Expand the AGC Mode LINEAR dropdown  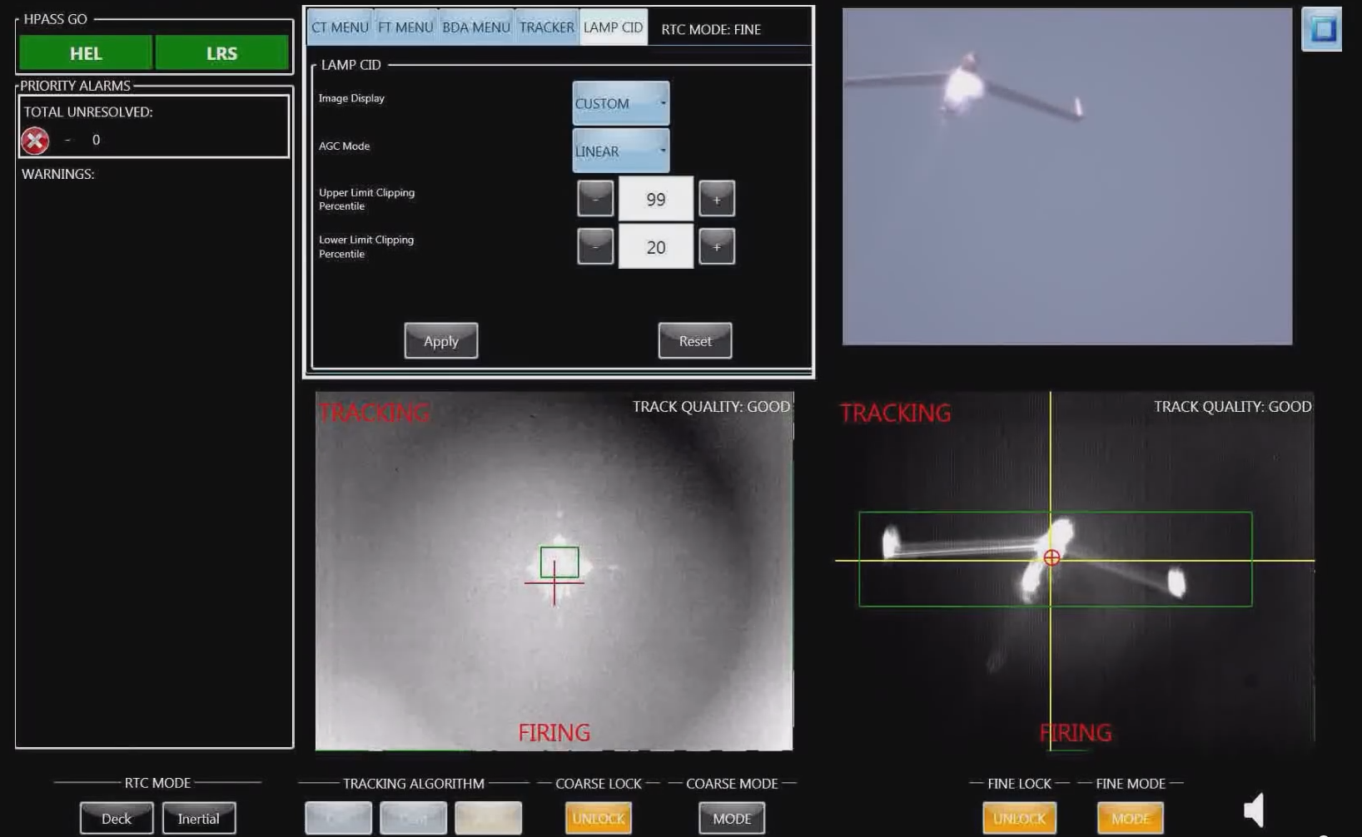pos(620,151)
